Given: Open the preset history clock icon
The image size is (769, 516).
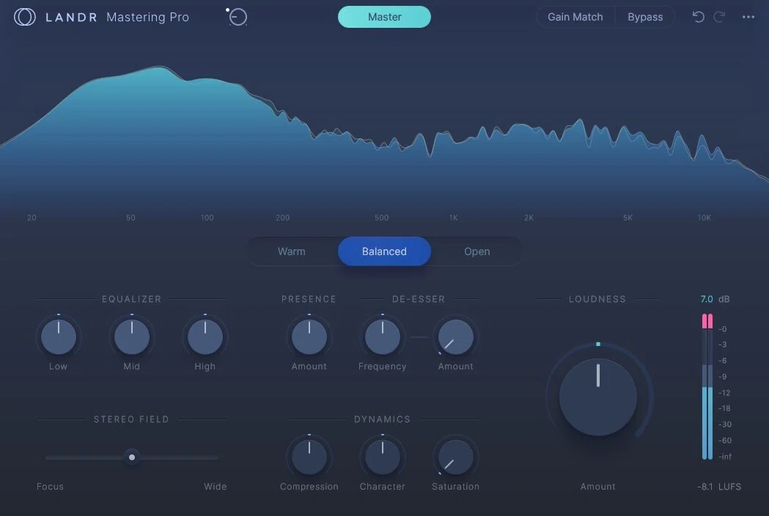Looking at the screenshot, I should coord(237,17).
